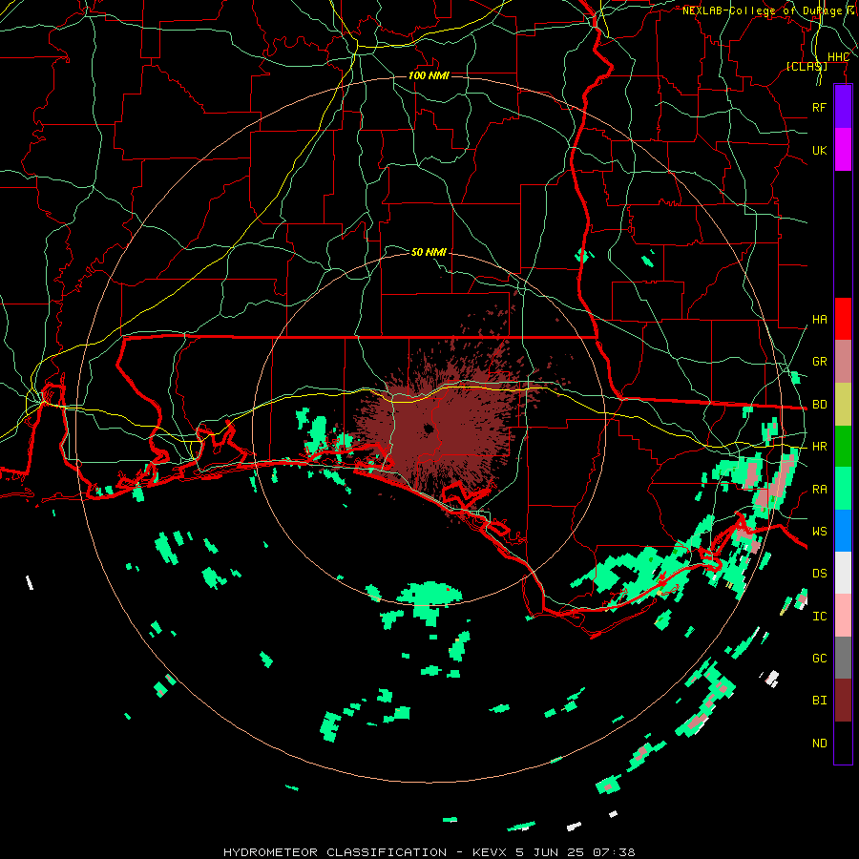
Task: Click the red HA legend color swatch
Action: click(843, 319)
